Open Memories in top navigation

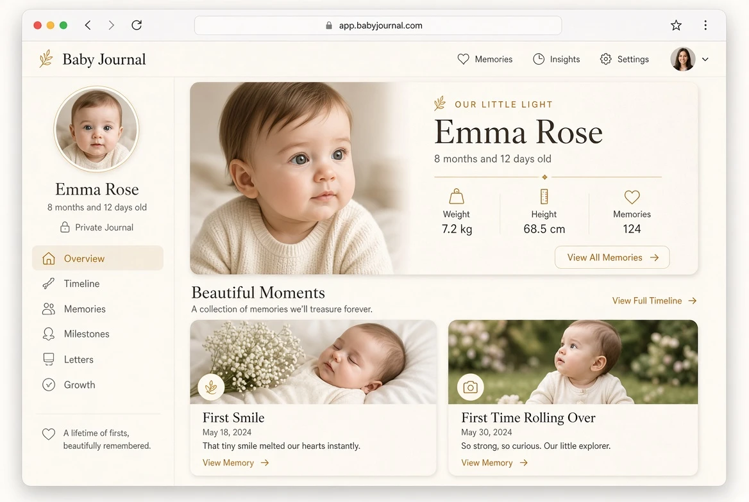tap(485, 59)
